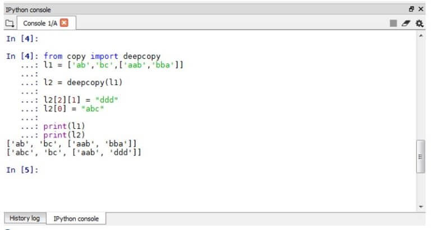Open the browse tabs icon

pos(10,24)
